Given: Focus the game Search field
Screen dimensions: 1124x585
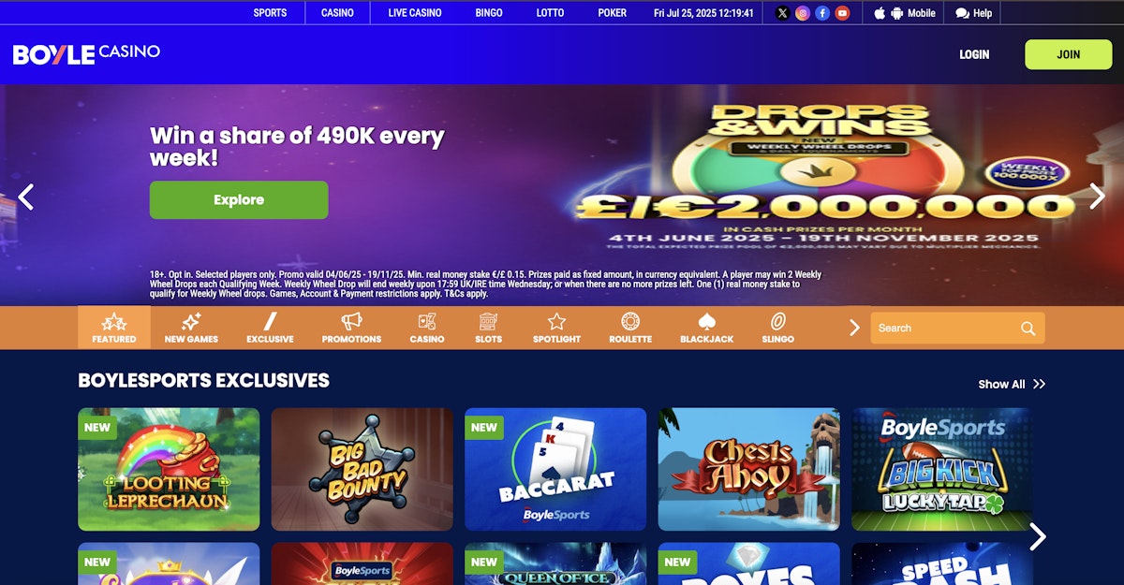Looking at the screenshot, I should pos(944,329).
